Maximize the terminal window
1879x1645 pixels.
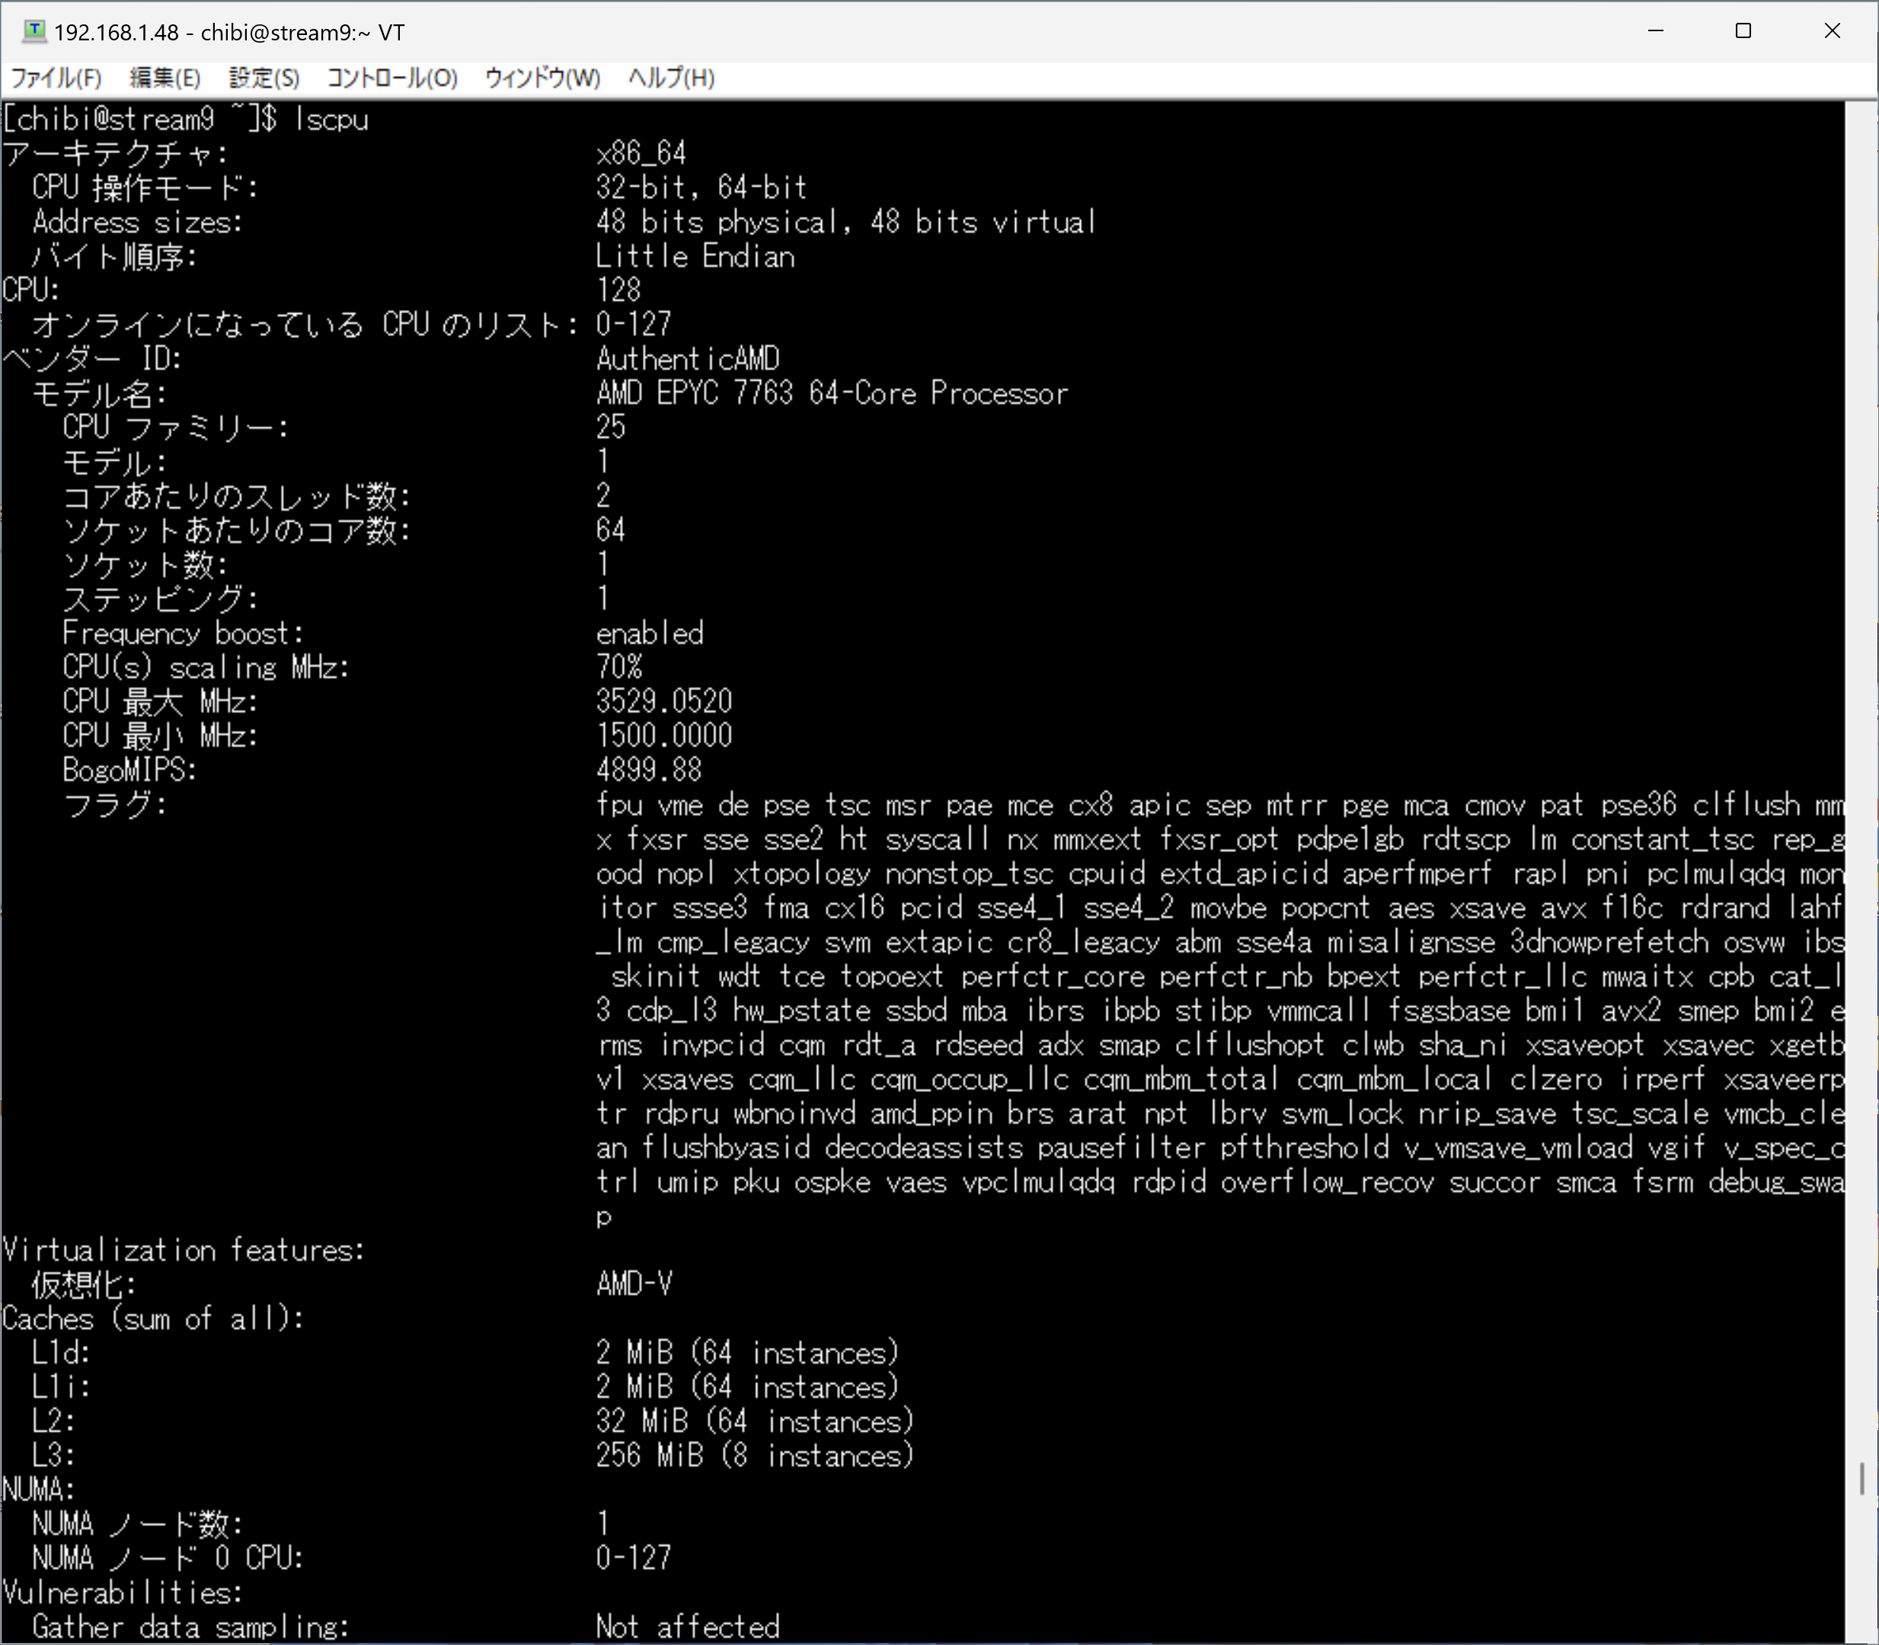coord(1743,31)
